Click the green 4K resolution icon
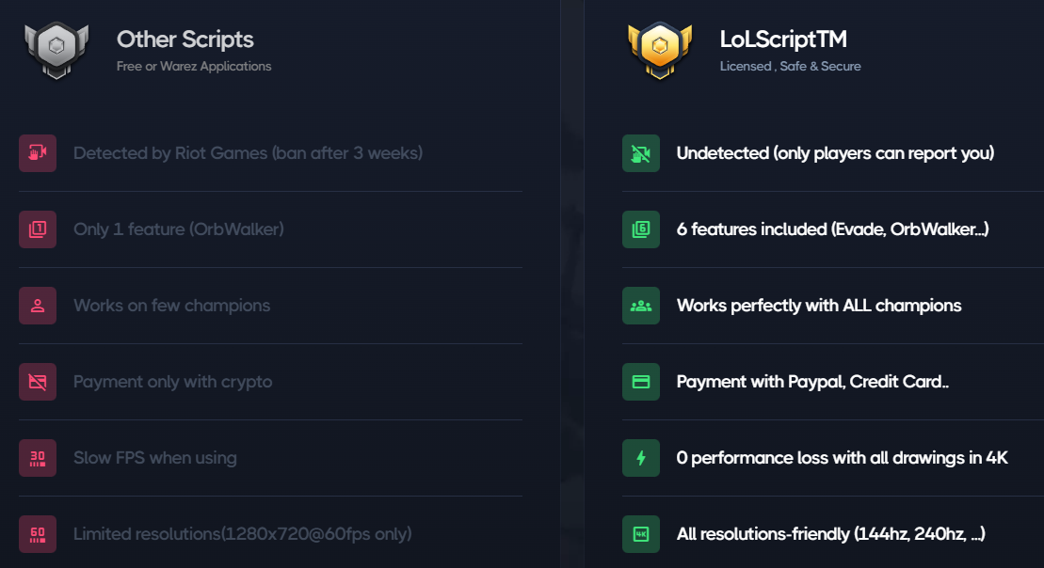 coord(641,534)
